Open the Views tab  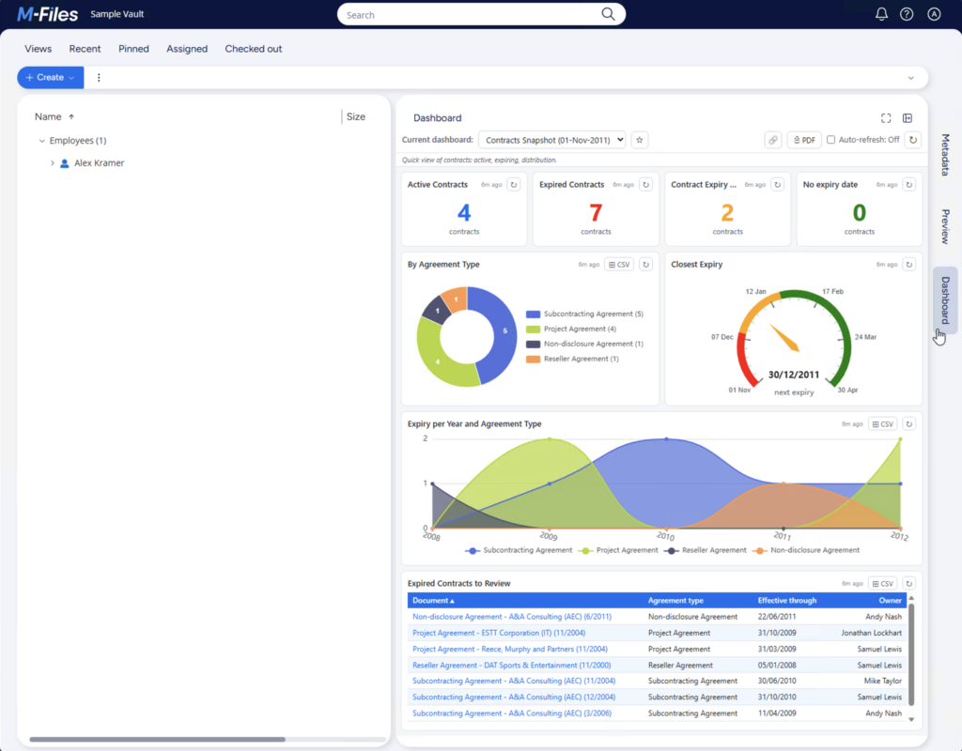38,49
